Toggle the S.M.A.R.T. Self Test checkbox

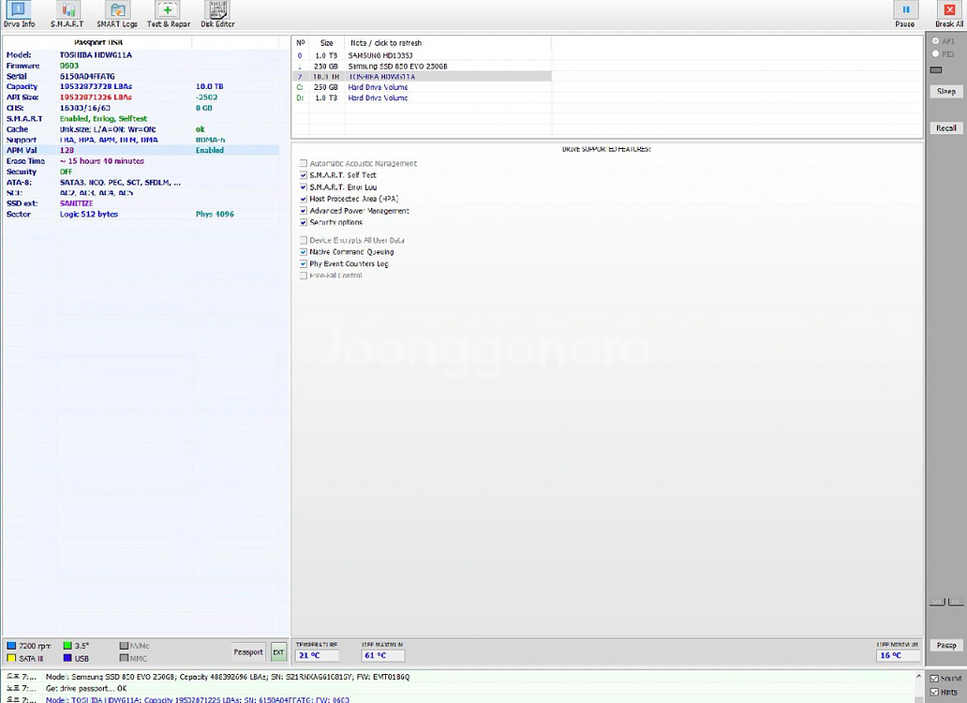(304, 175)
